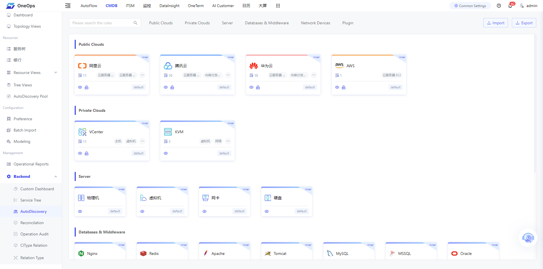543x269 pixels.
Task: Switch to the Server tab
Action: pyautogui.click(x=227, y=23)
